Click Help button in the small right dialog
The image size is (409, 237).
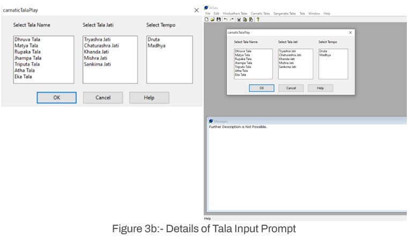click(320, 88)
